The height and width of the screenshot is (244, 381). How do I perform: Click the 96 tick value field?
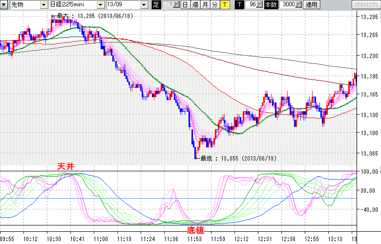pyautogui.click(x=251, y=5)
